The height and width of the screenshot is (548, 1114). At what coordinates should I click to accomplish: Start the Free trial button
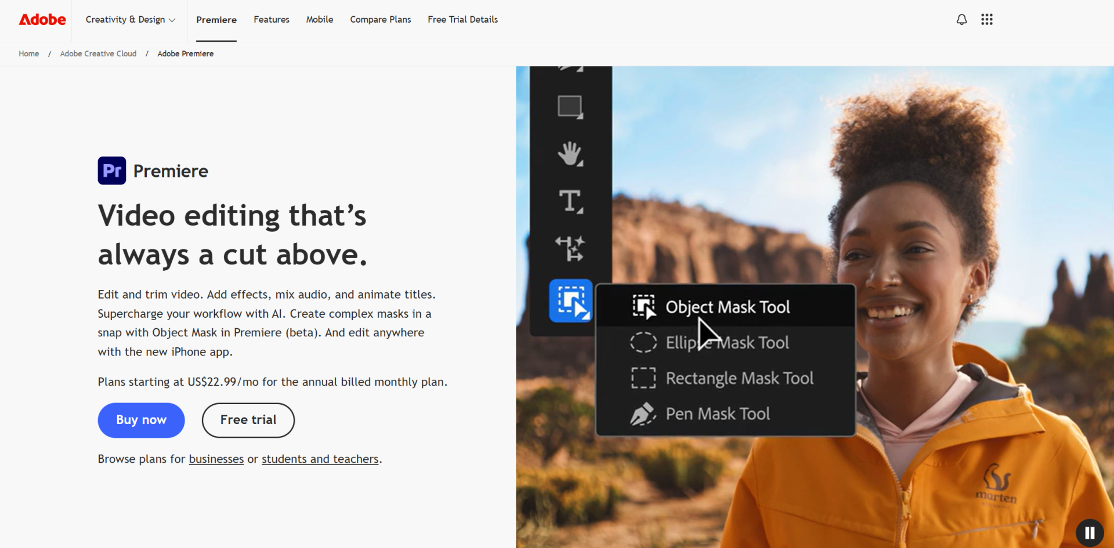coord(248,420)
